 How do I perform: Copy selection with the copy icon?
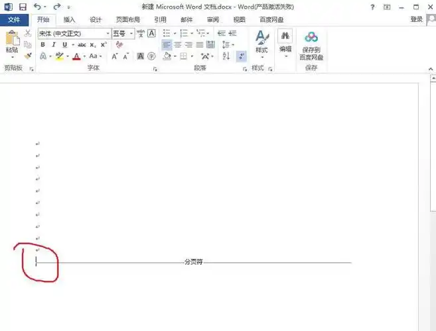click(27, 44)
